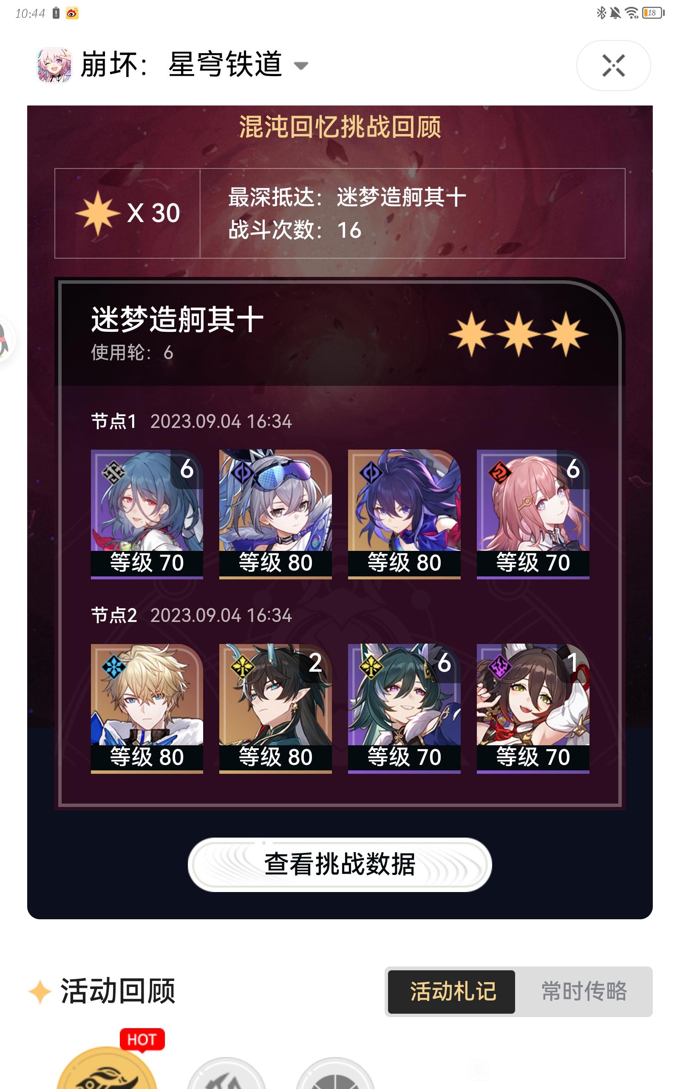Select the brown-haired level 70 character portrait
The height and width of the screenshot is (1089, 680).
[533, 708]
